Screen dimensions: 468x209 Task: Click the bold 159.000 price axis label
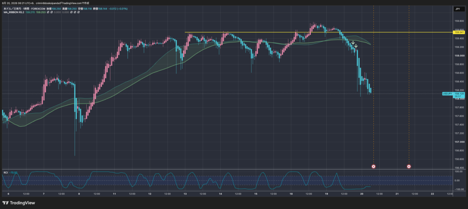pyautogui.click(x=459, y=56)
